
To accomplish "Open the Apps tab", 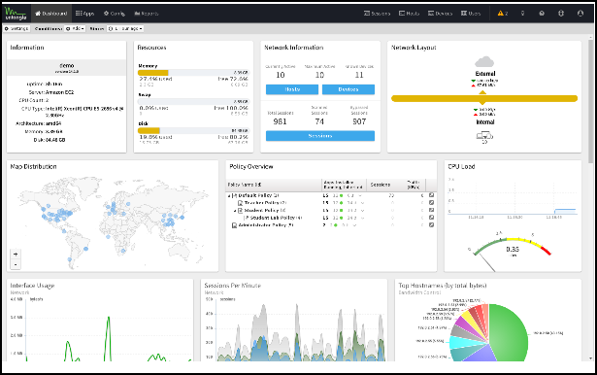I will tap(84, 14).
